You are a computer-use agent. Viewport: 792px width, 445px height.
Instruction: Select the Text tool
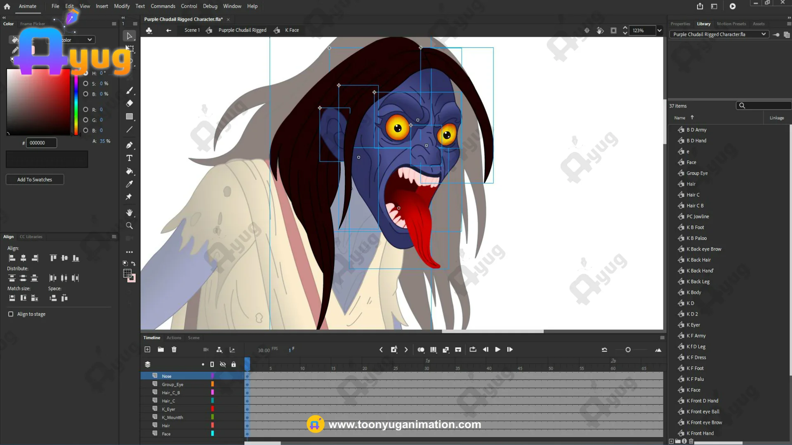(x=129, y=158)
